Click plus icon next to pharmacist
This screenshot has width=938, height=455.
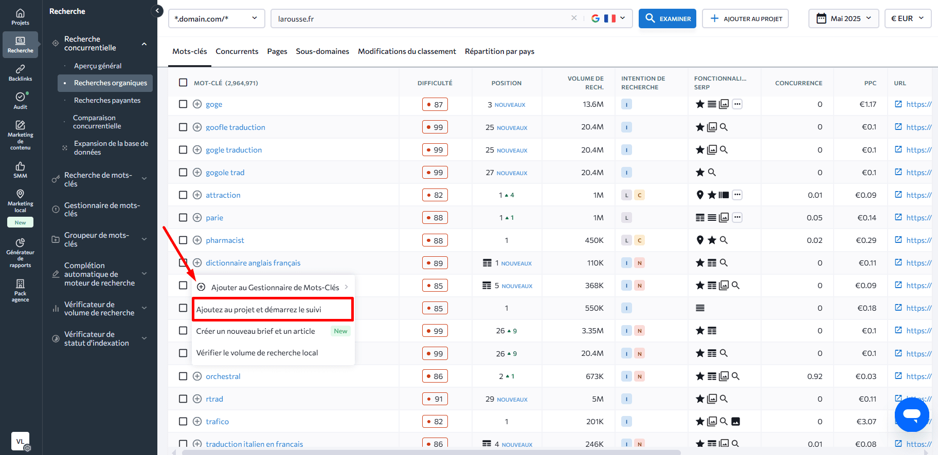click(x=197, y=240)
